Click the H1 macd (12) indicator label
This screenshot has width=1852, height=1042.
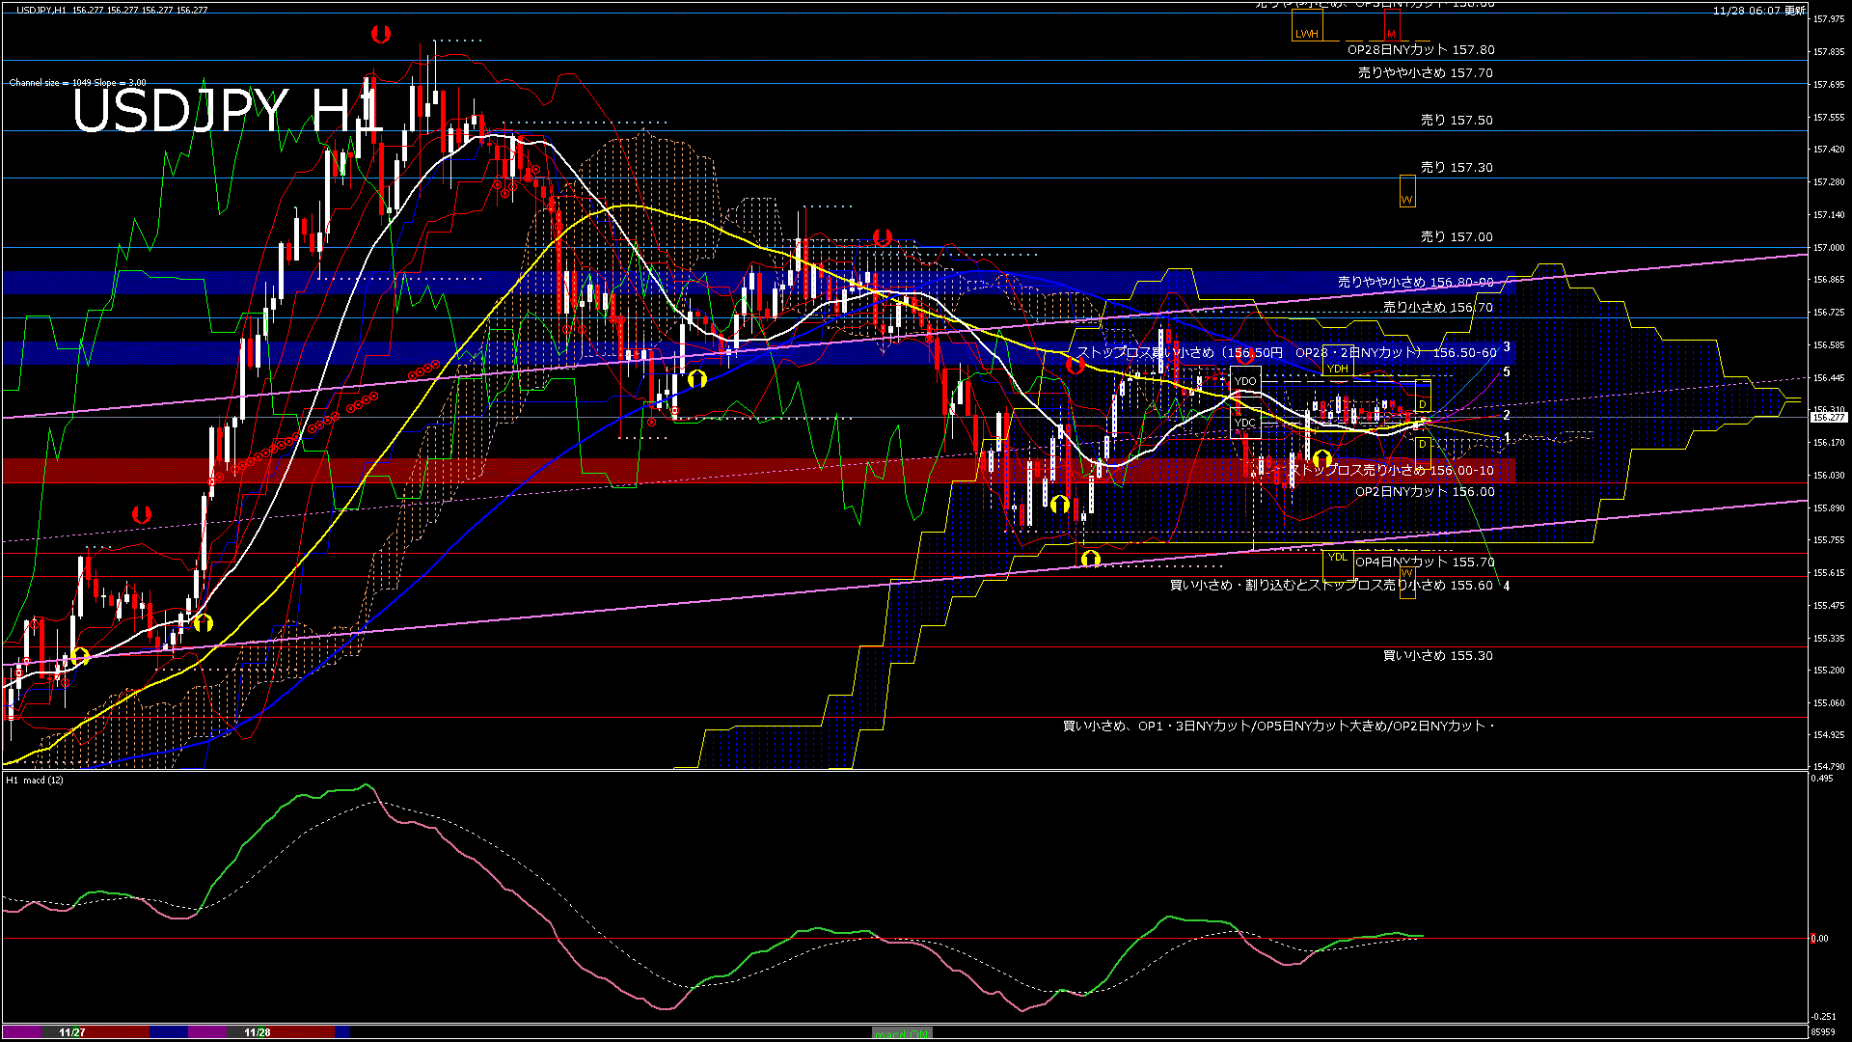35,780
